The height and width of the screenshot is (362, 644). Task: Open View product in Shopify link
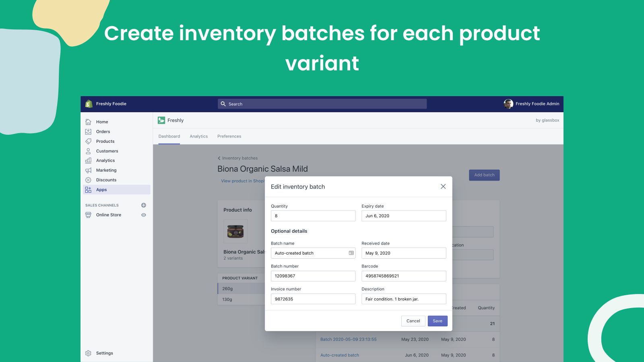243,181
